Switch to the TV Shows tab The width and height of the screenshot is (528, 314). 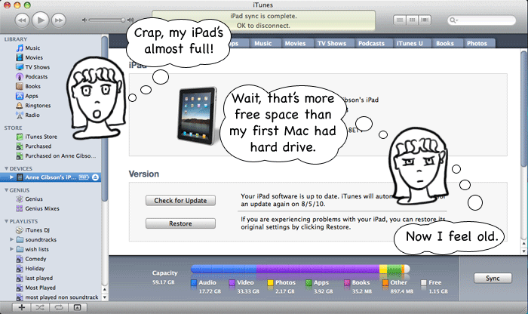point(332,43)
